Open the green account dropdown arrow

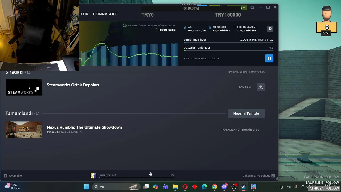244,8
